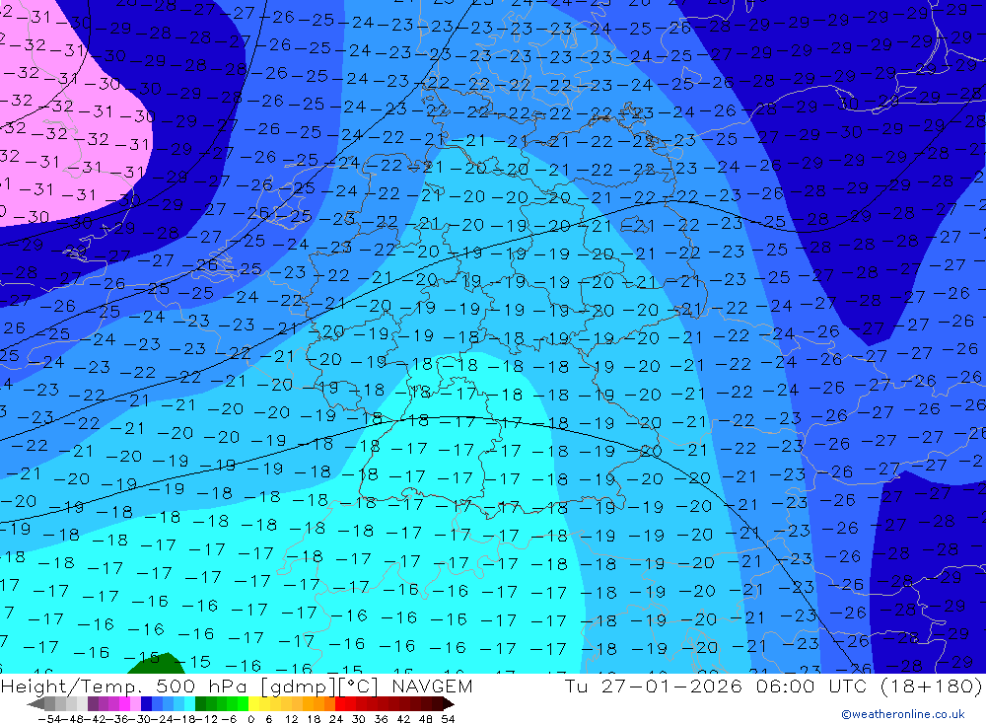The width and height of the screenshot is (986, 723).
Task: Pick the cyan swatch in the legend
Action: pyautogui.click(x=189, y=703)
